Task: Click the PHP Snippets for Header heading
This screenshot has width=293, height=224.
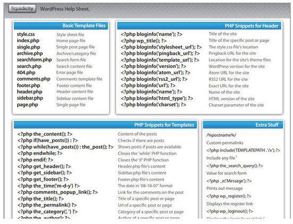Action: [251, 26]
